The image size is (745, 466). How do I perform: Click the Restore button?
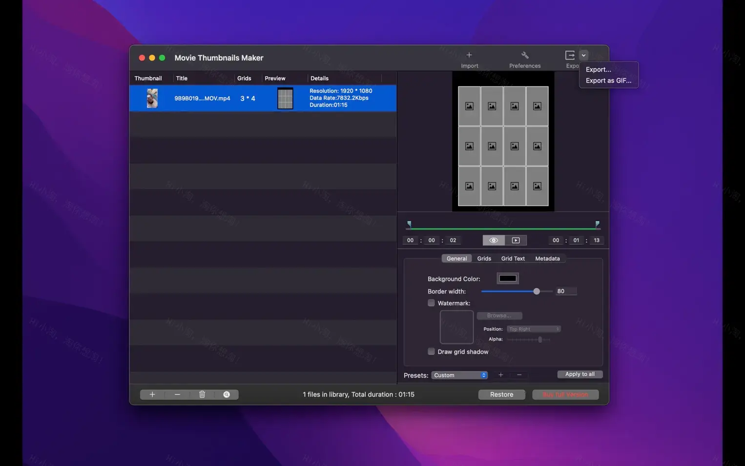point(501,394)
